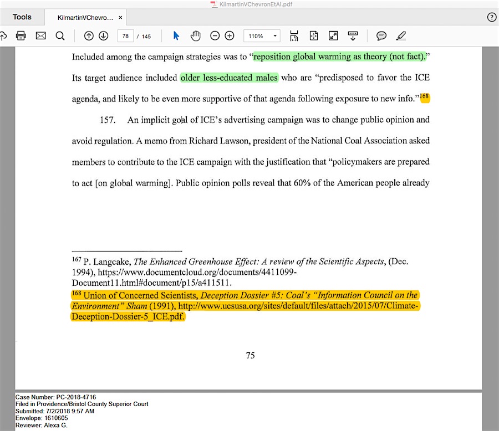Switch to the hand pan tool
The width and height of the screenshot is (499, 431).
pos(195,36)
